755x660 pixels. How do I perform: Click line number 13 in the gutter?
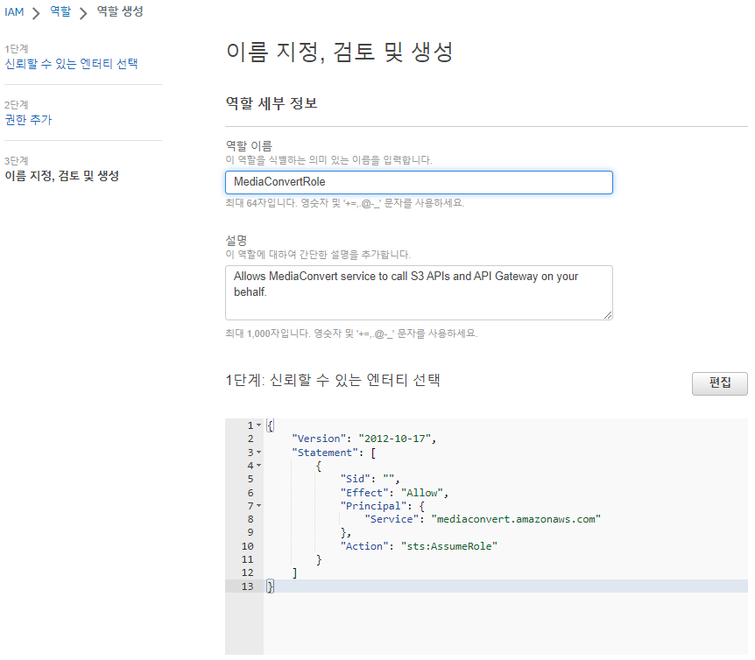(x=248, y=586)
